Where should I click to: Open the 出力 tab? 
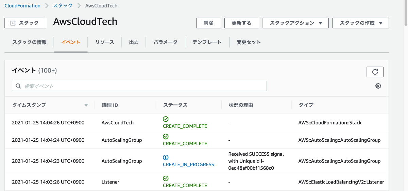point(134,42)
